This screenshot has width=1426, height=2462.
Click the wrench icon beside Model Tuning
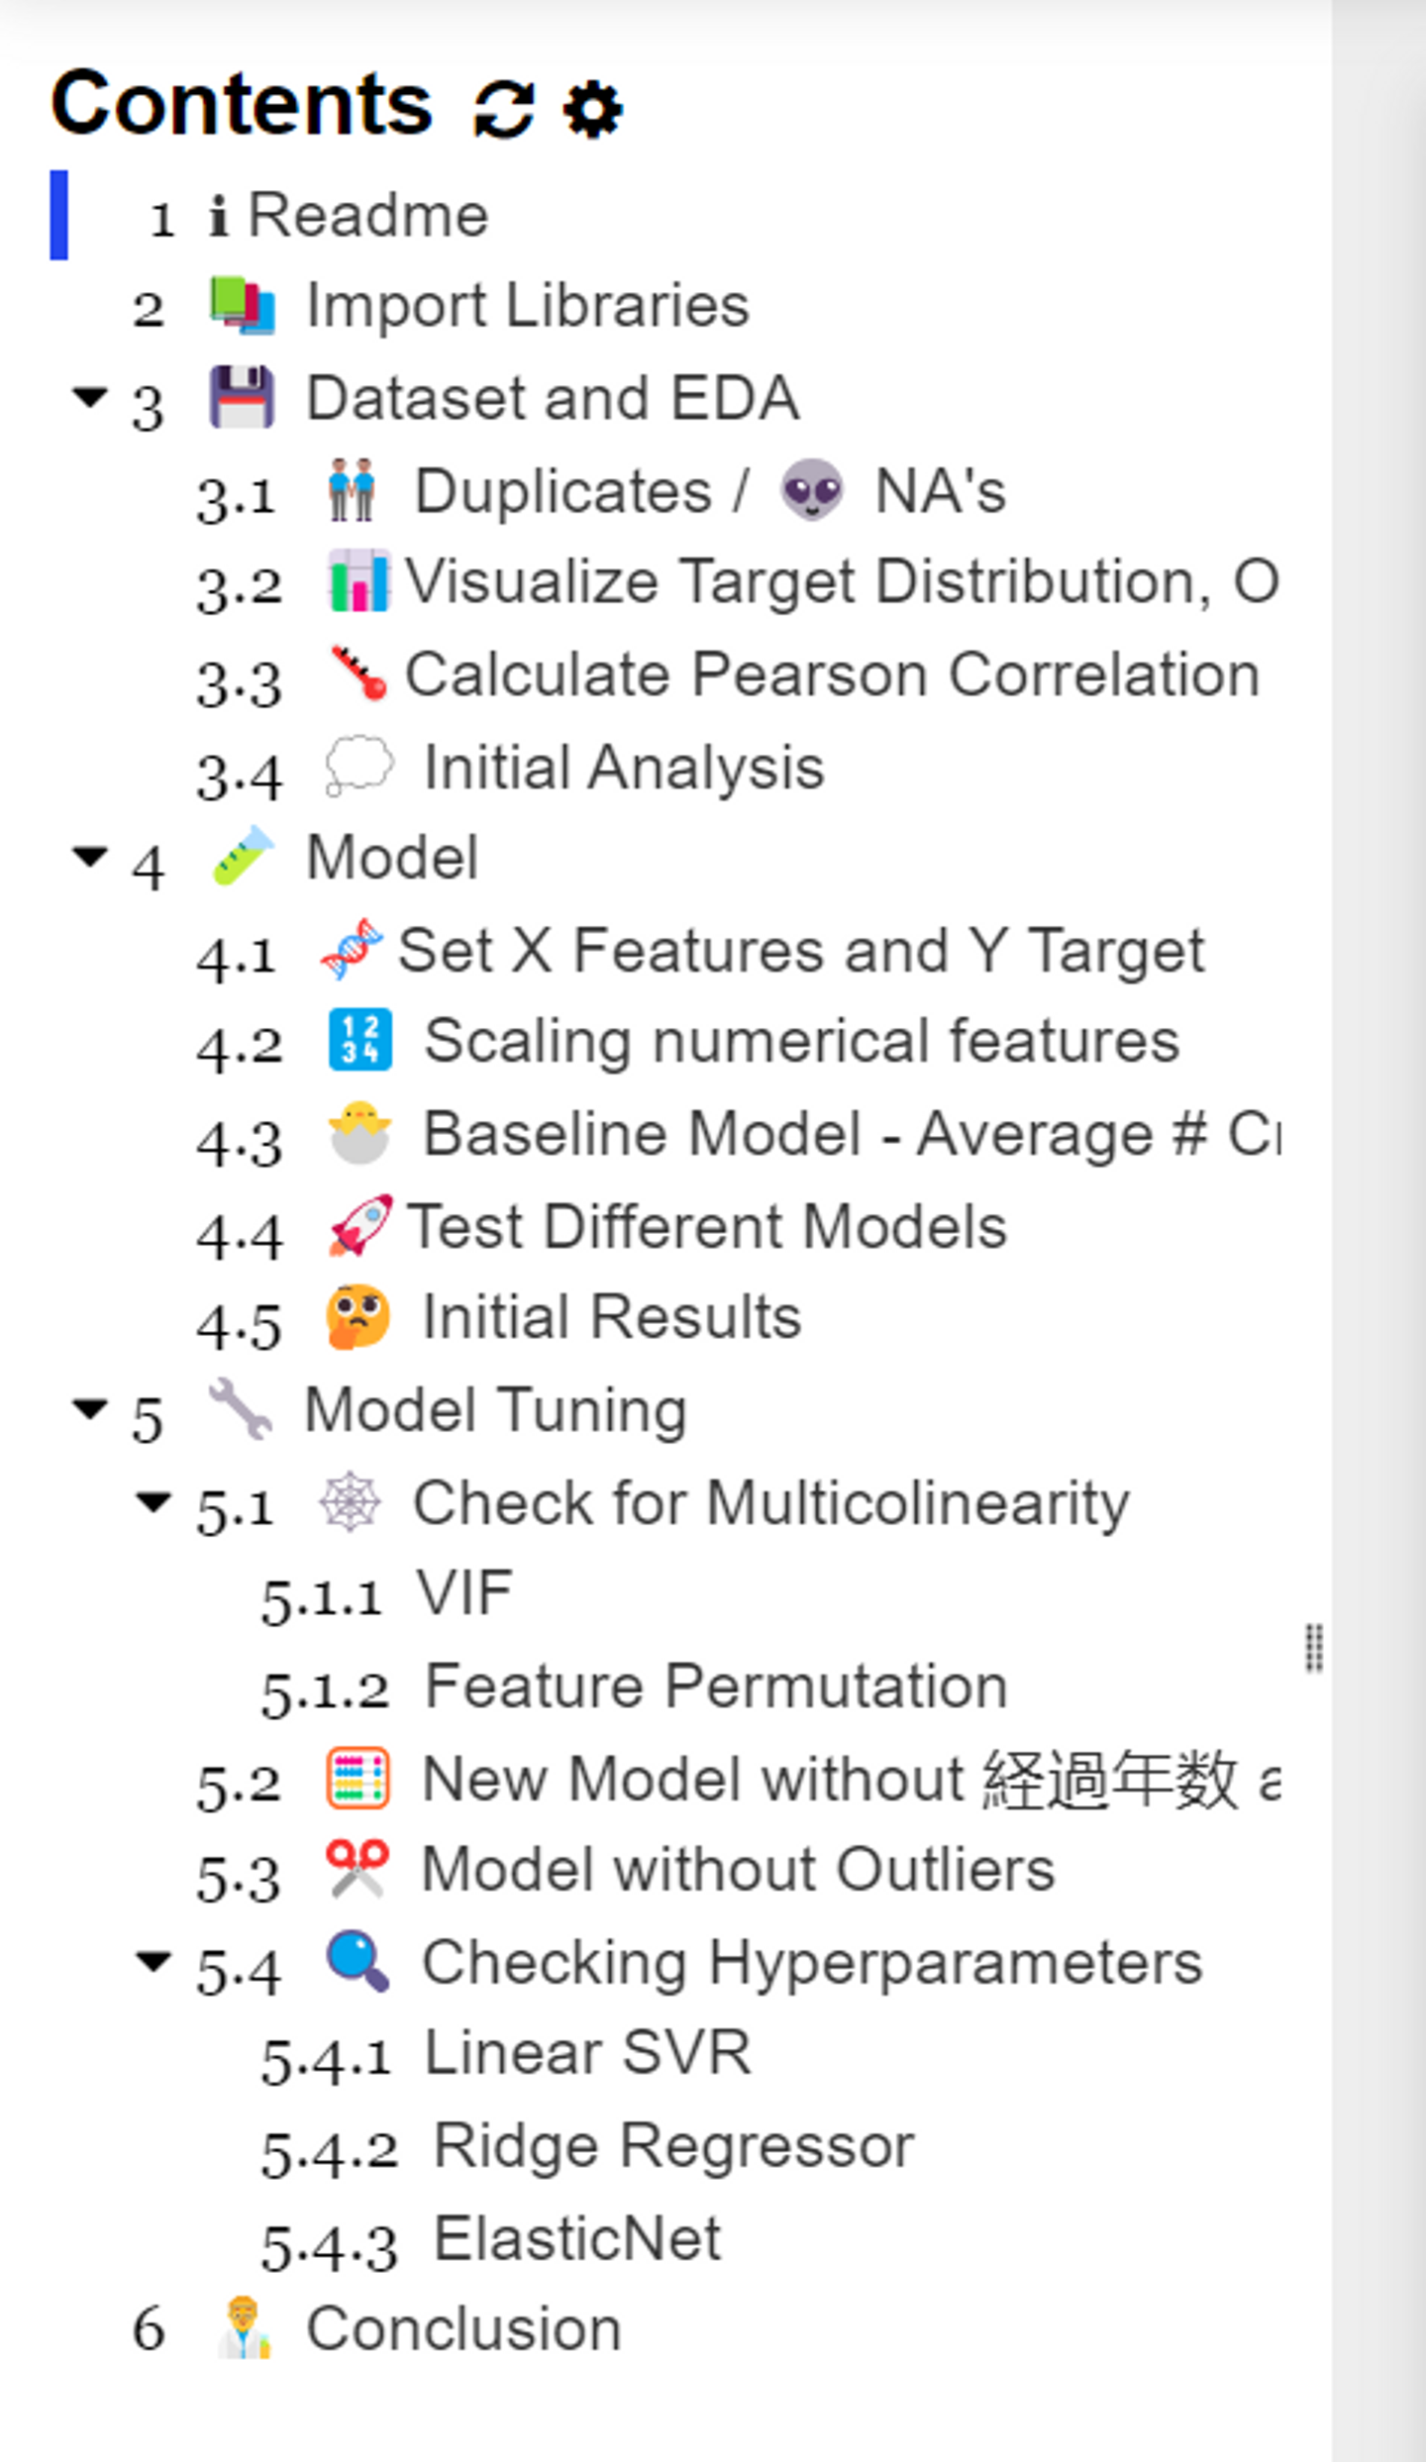coord(240,1409)
